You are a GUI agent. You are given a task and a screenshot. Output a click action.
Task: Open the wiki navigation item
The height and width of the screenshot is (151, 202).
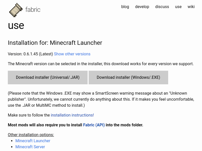point(191,7)
